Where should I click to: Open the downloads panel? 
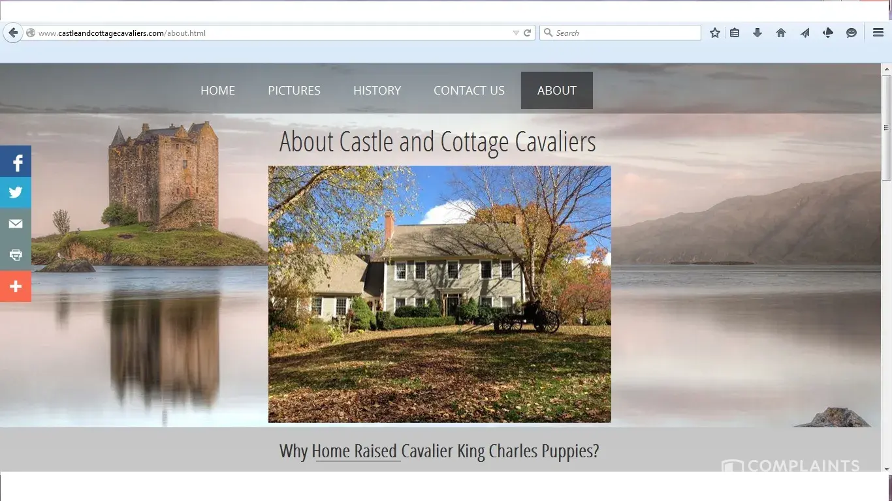pyautogui.click(x=757, y=33)
